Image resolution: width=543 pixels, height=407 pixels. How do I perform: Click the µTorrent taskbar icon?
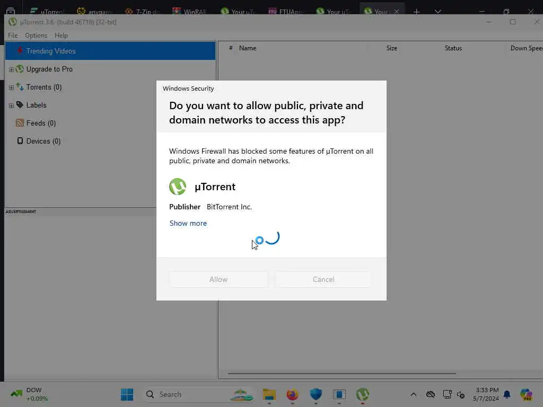pos(363,394)
